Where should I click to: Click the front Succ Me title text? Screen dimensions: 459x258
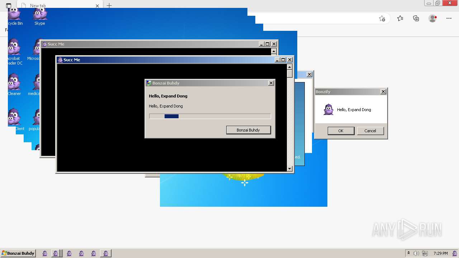pos(72,60)
